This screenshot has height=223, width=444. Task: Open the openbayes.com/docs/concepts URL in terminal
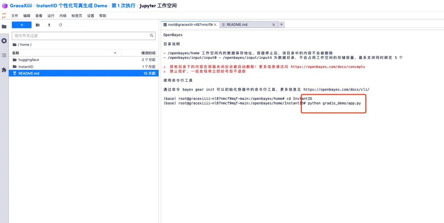click(x=328, y=67)
